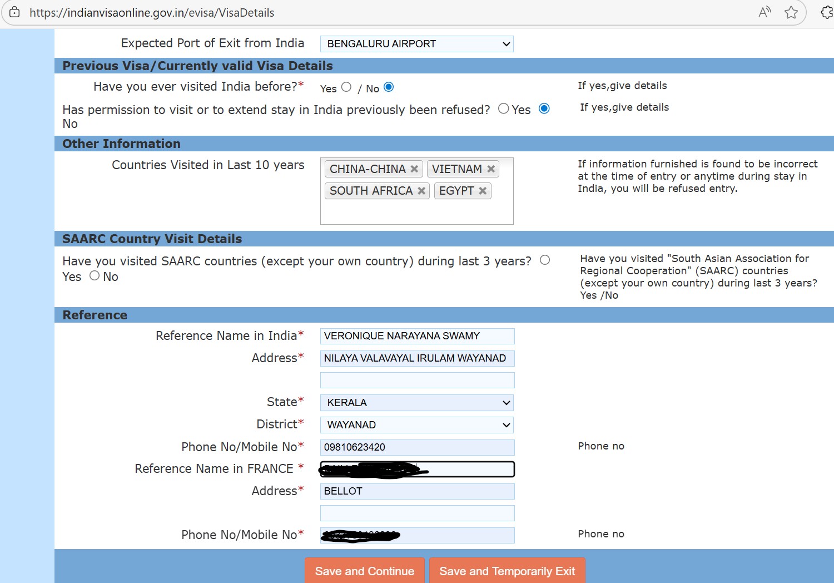Select Yes for SAARC countries visit
834x583 pixels.
point(545,260)
